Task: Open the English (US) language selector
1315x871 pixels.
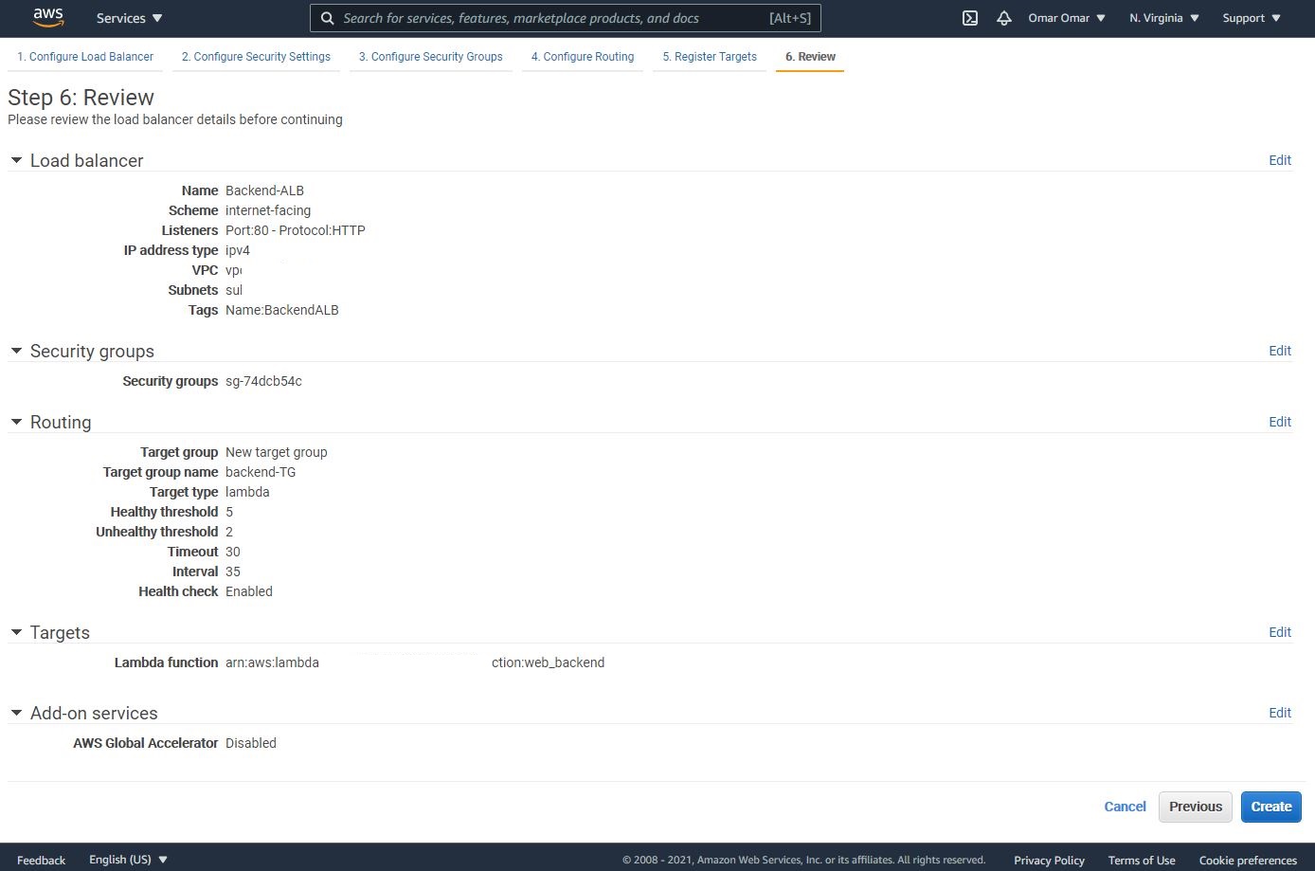Action: (x=128, y=860)
